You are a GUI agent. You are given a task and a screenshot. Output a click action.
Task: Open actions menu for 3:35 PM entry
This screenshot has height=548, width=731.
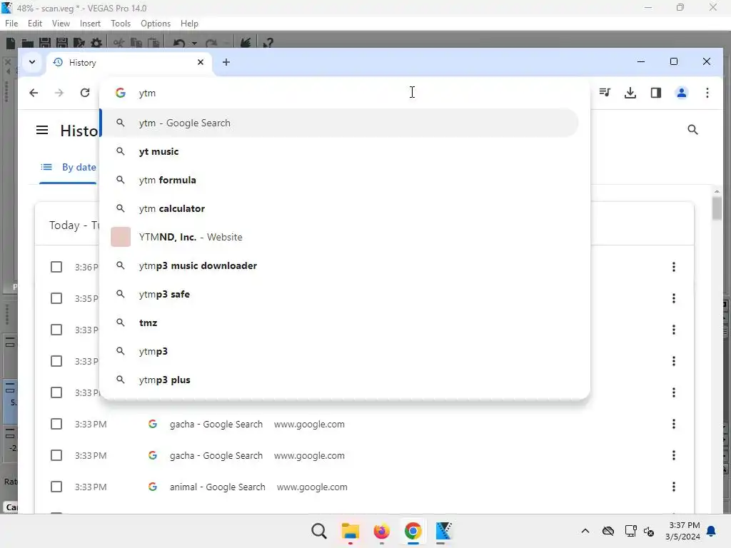click(674, 298)
